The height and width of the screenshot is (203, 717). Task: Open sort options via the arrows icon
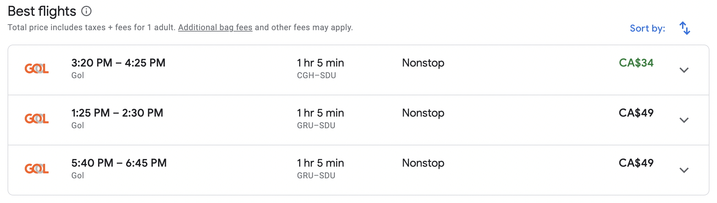click(684, 28)
